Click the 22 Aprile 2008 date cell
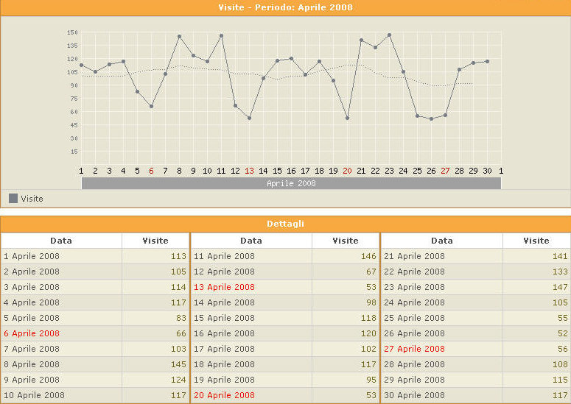This screenshot has height=404, width=571. (x=442, y=272)
